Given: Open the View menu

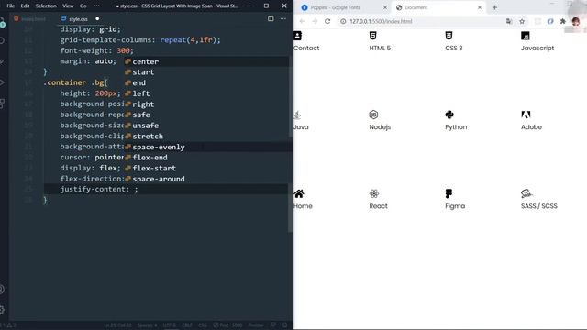Looking at the screenshot, I should (x=68, y=6).
